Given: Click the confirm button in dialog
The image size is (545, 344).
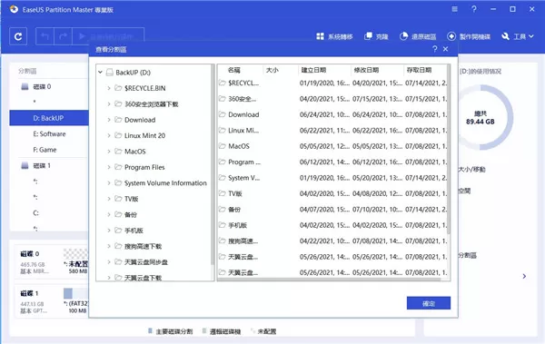Looking at the screenshot, I should coord(429,303).
